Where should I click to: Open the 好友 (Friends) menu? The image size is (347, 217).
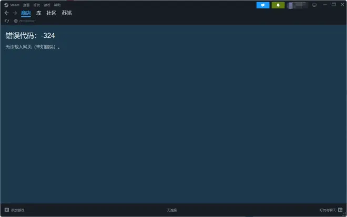click(x=36, y=5)
